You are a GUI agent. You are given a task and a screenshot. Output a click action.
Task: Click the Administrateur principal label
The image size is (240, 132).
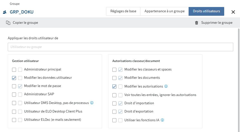[43, 69]
